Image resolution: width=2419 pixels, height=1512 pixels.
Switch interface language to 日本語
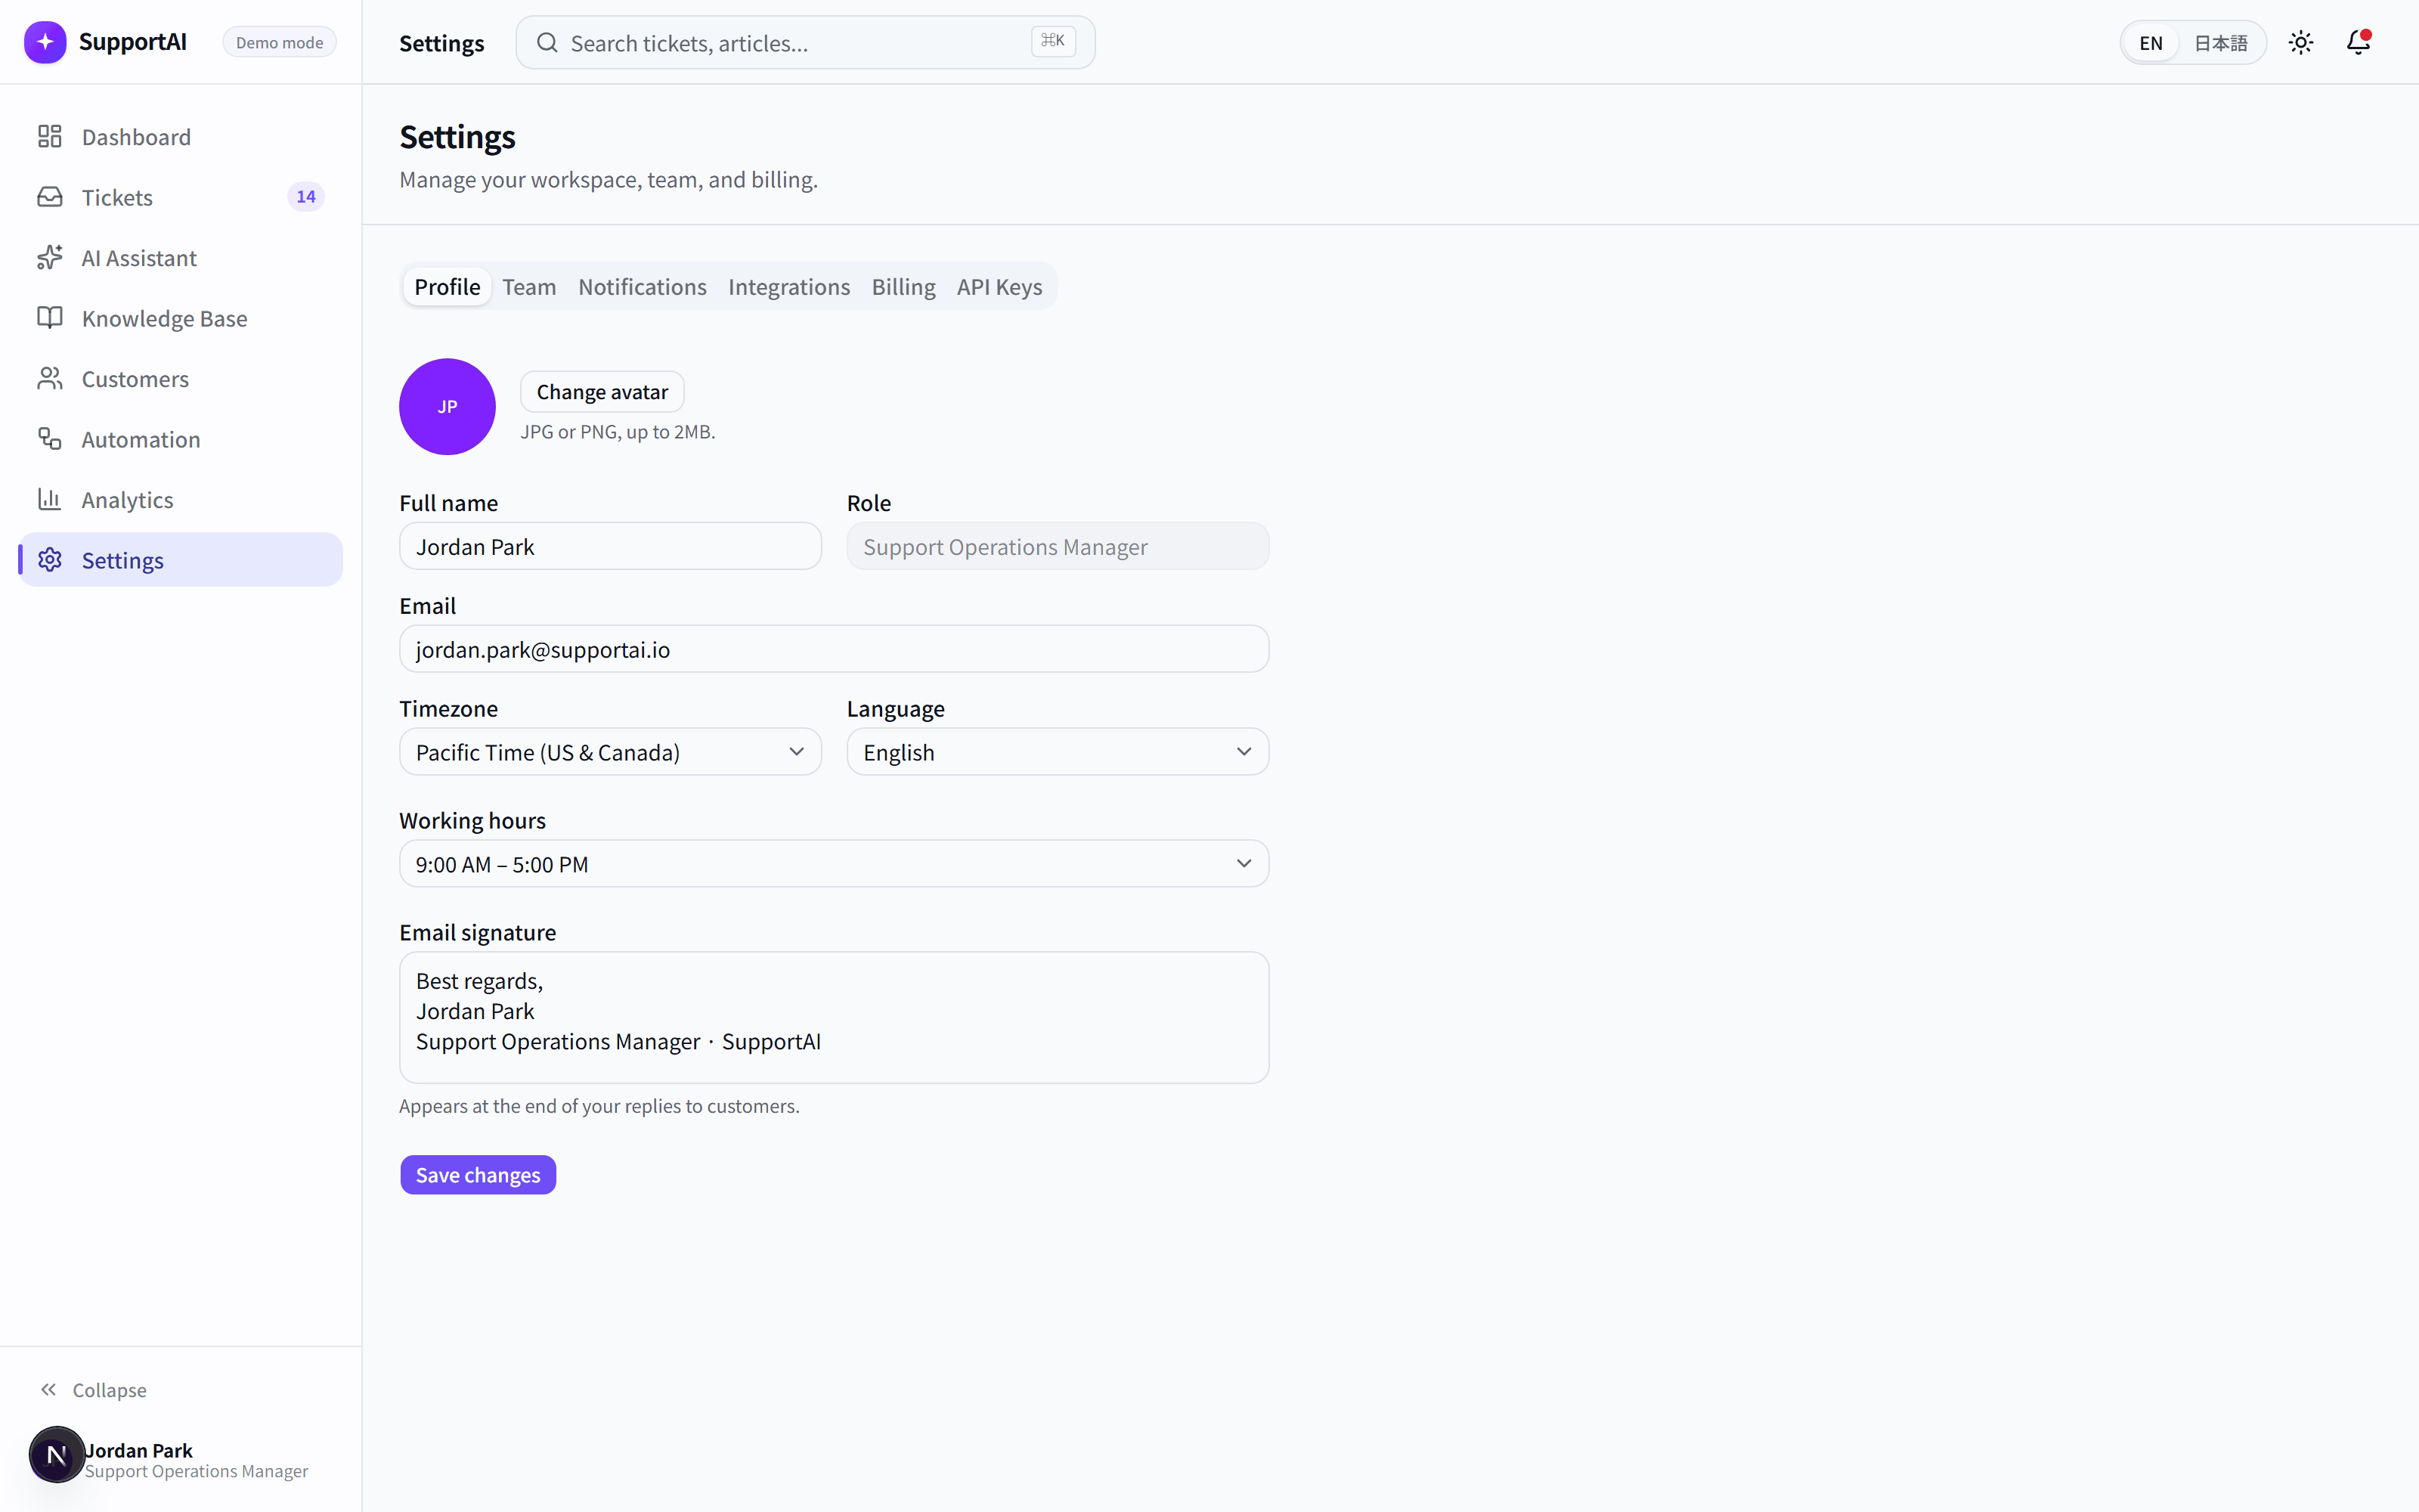click(2220, 43)
